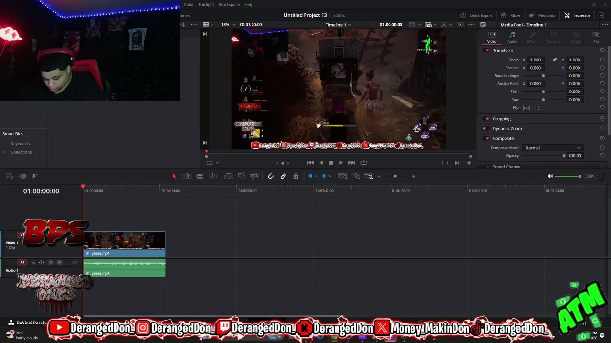The image size is (611, 343).
Task: Open Timeline View Options icon
Action: (9, 176)
